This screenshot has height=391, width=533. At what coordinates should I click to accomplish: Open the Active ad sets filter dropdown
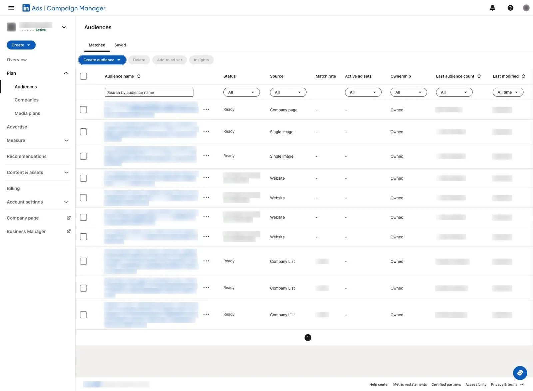pos(363,92)
